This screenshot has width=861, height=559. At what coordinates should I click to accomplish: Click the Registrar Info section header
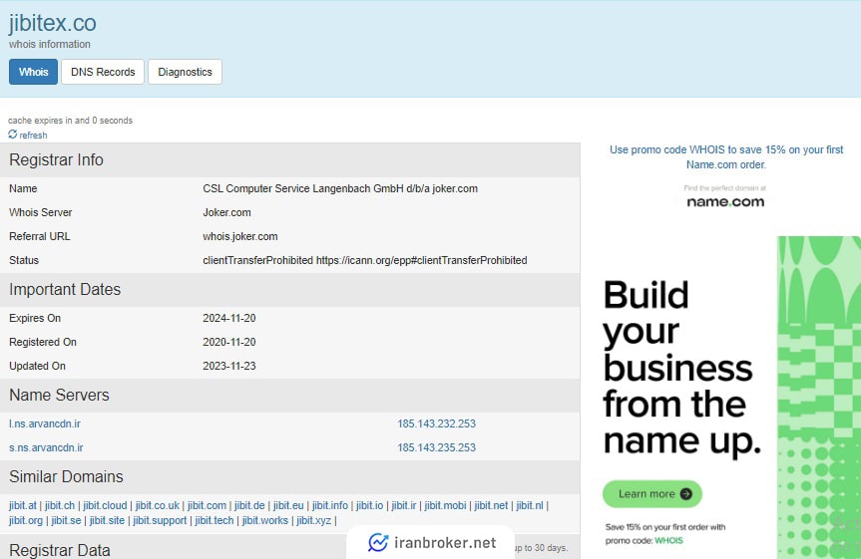click(290, 160)
